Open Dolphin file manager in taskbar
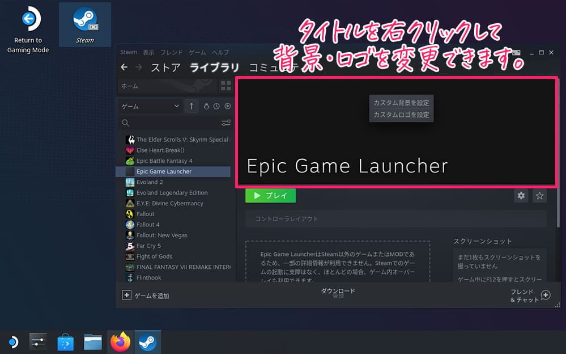The height and width of the screenshot is (354, 566). [x=93, y=342]
